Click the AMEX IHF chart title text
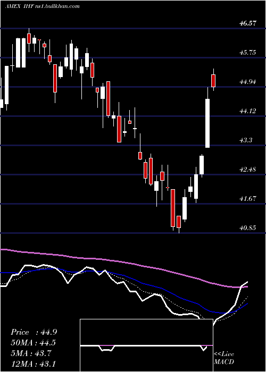 tap(42, 6)
